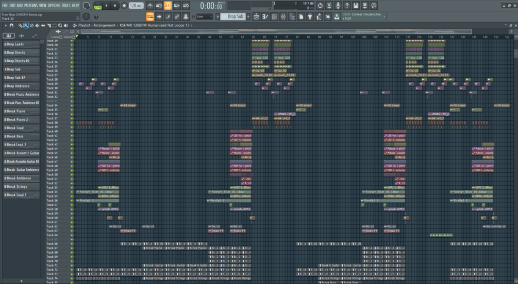The height and width of the screenshot is (284, 518).
Task: Add new pattern with plus button
Action: (248, 16)
